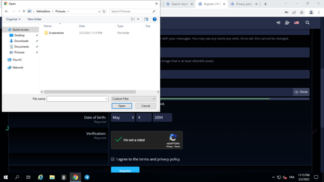The image size is (324, 182).
Task: Switch to the Search results tab
Action: coord(179,4)
